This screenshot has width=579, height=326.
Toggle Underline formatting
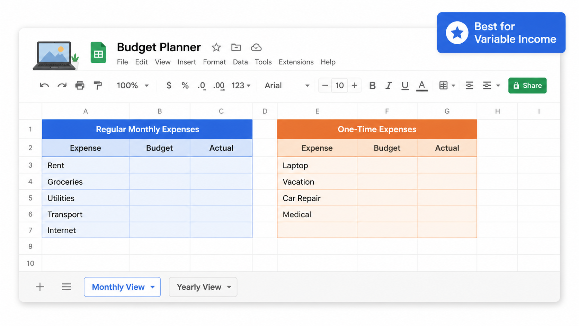pos(405,86)
